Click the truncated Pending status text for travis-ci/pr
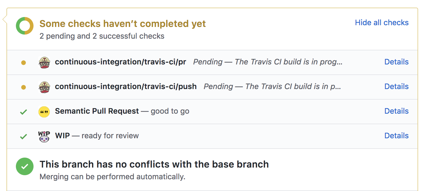Image resolution: width=424 pixels, height=191 pixels. (x=268, y=62)
